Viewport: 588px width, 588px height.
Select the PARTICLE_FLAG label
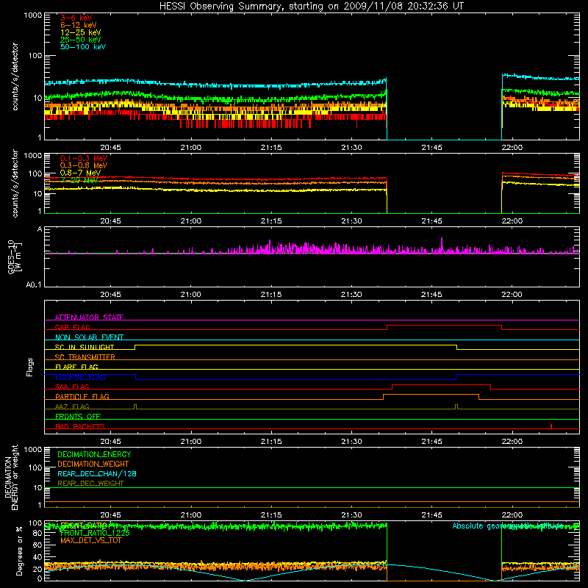[x=82, y=396]
